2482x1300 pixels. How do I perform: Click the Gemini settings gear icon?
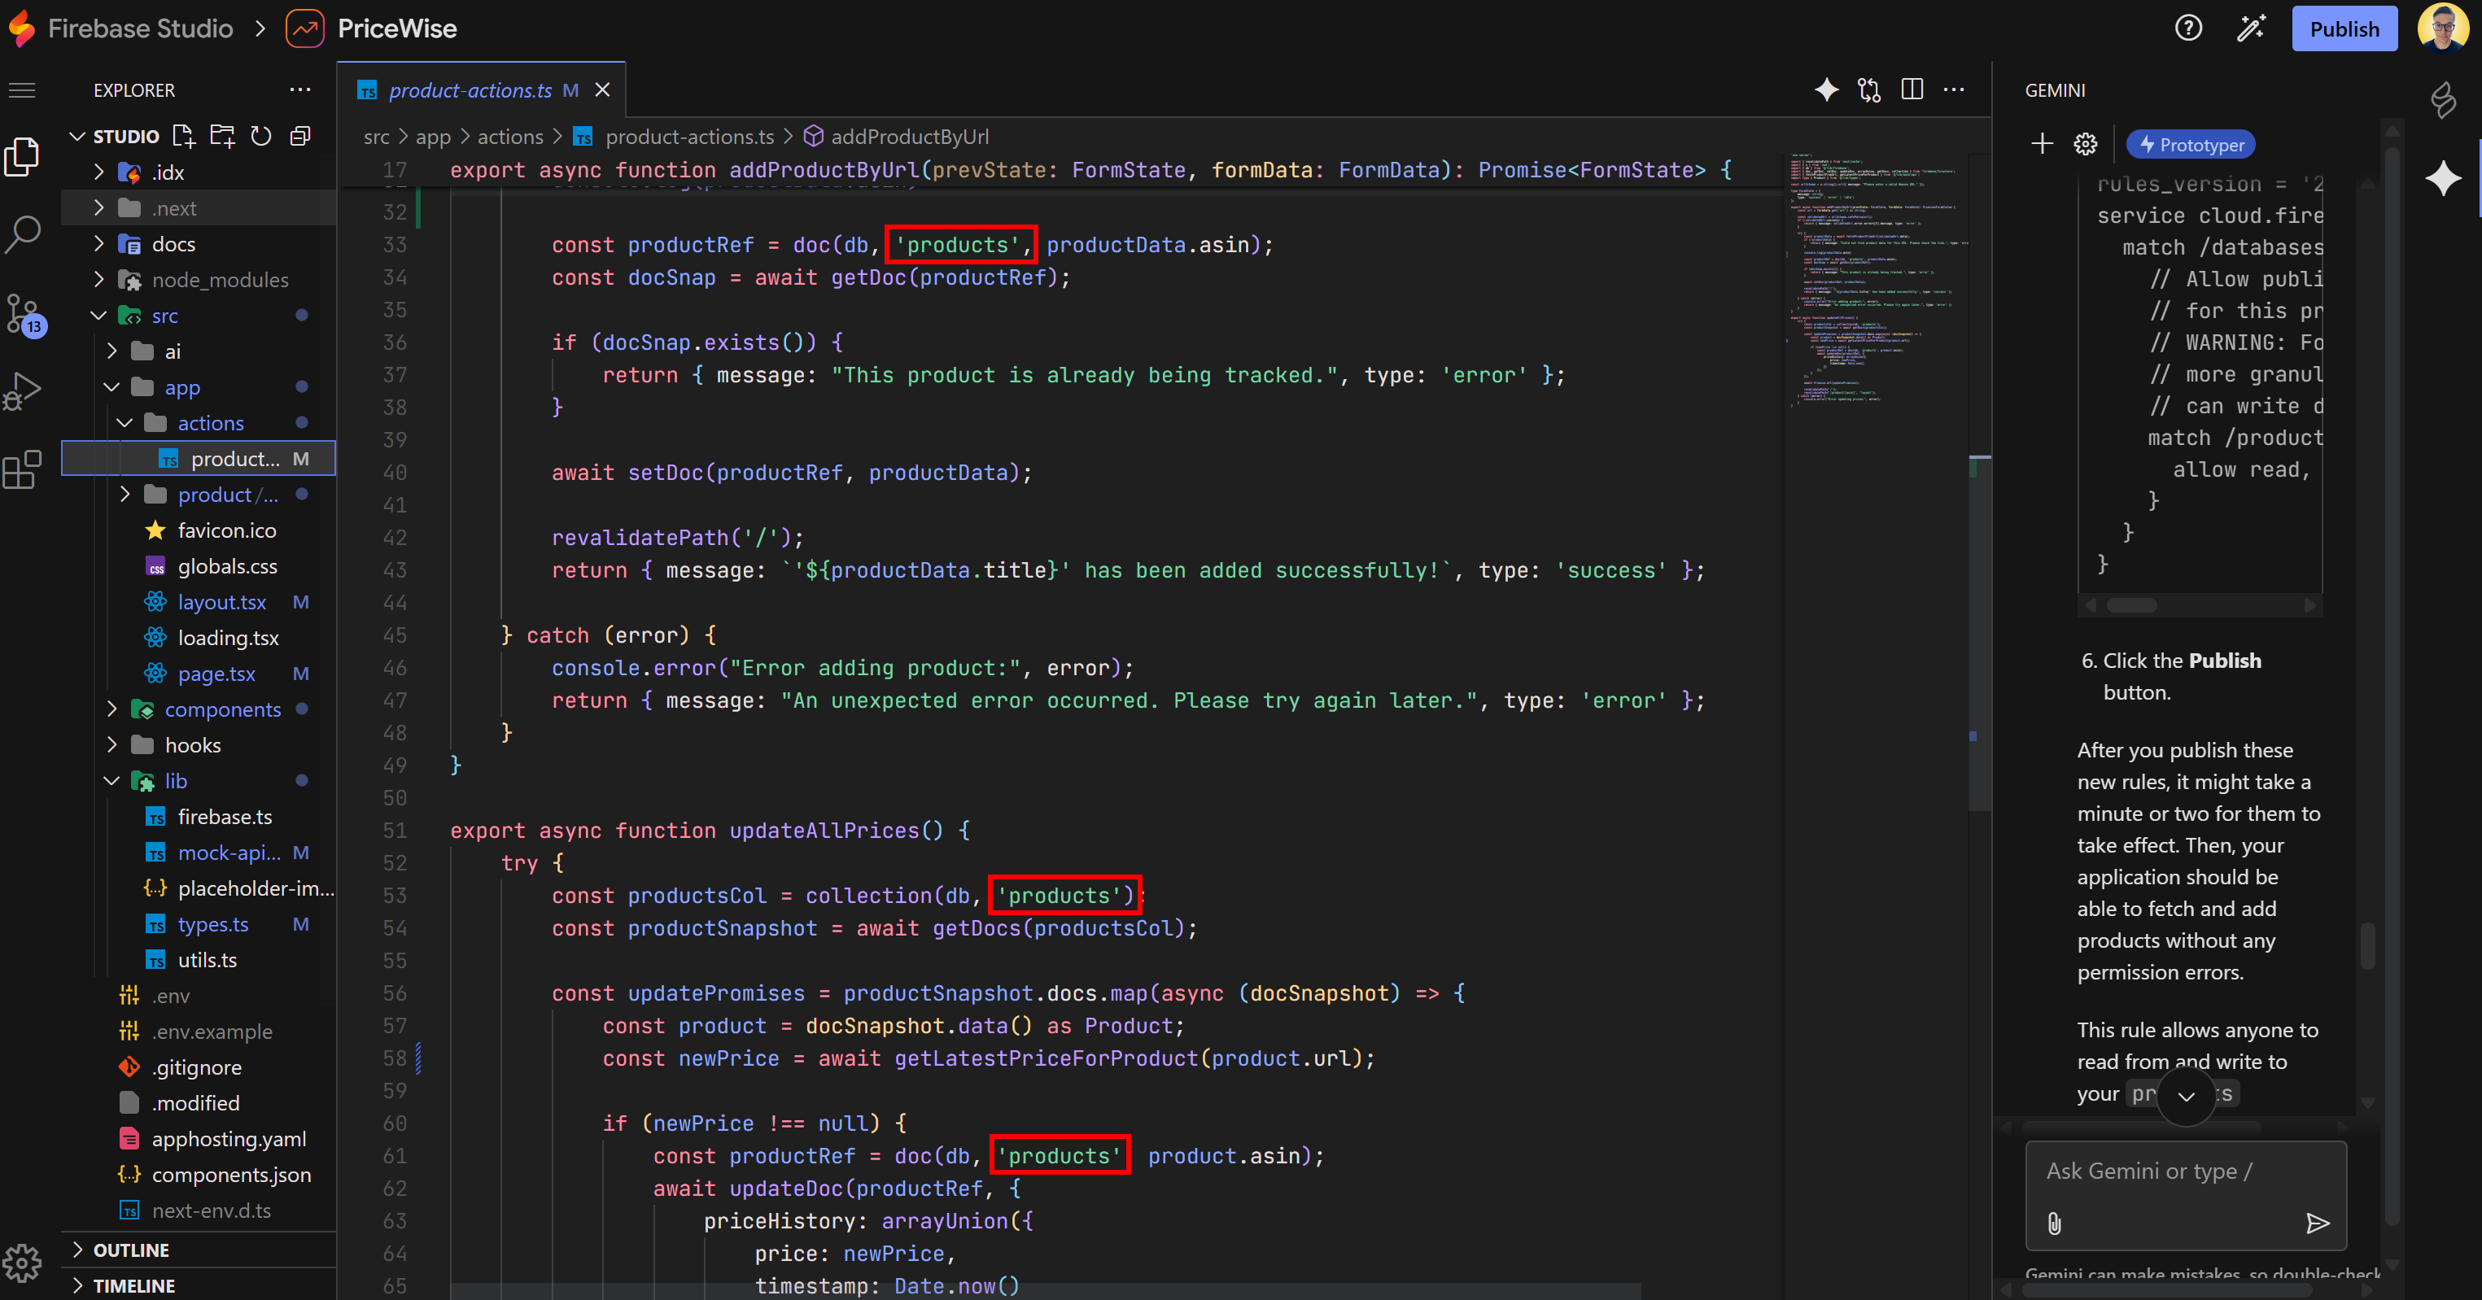[2085, 145]
